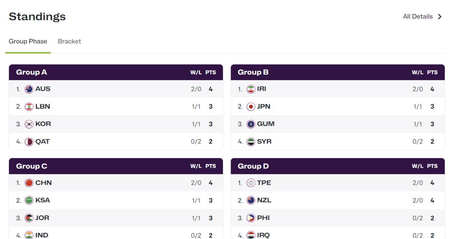Expand All Details with the chevron arrow
This screenshot has height=239, width=453.
pyautogui.click(x=440, y=17)
